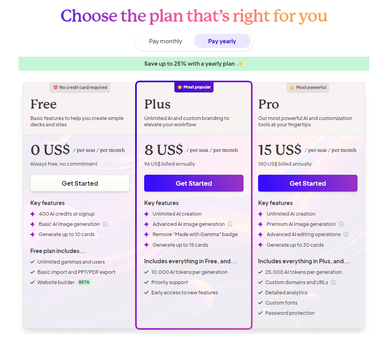Screen dimensions: 385x349
Task: Click info icon beside Basic AI image generation
Action: tap(105, 224)
